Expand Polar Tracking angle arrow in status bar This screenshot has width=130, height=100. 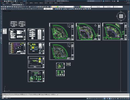(98, 99)
